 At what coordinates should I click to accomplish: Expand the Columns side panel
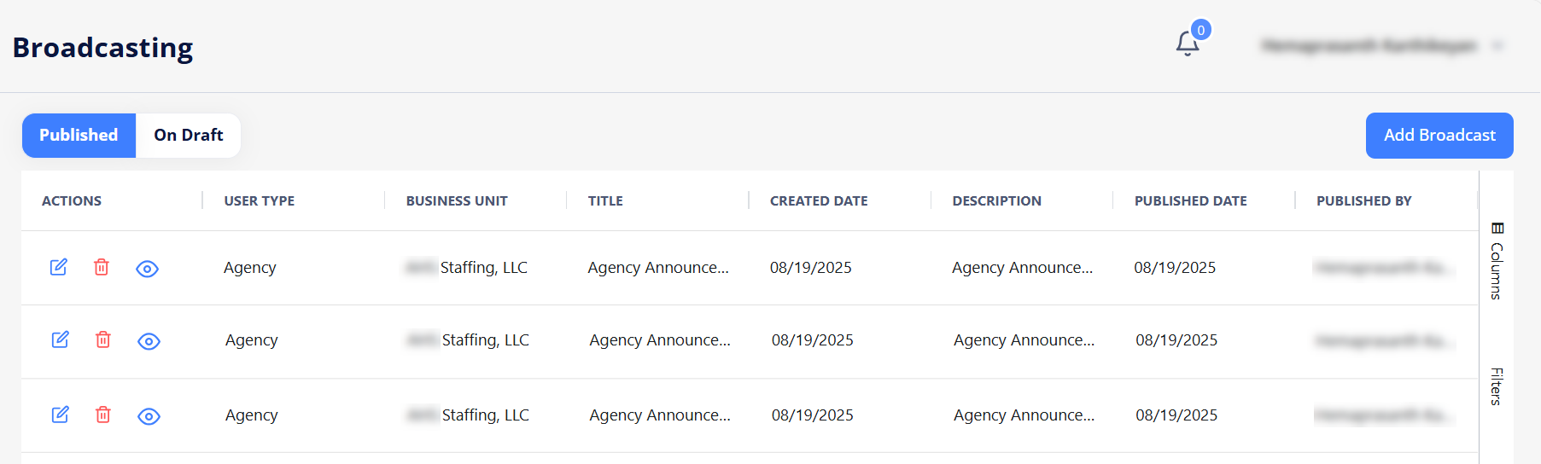click(1497, 261)
